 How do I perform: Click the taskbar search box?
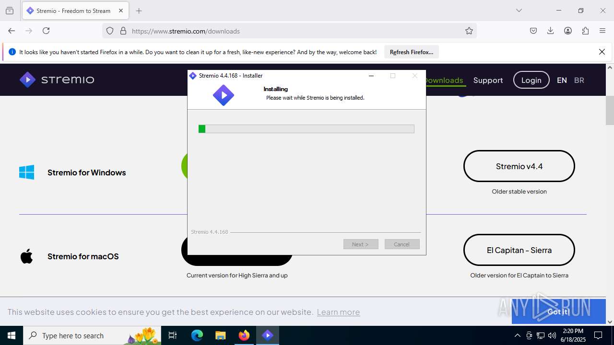[92, 335]
